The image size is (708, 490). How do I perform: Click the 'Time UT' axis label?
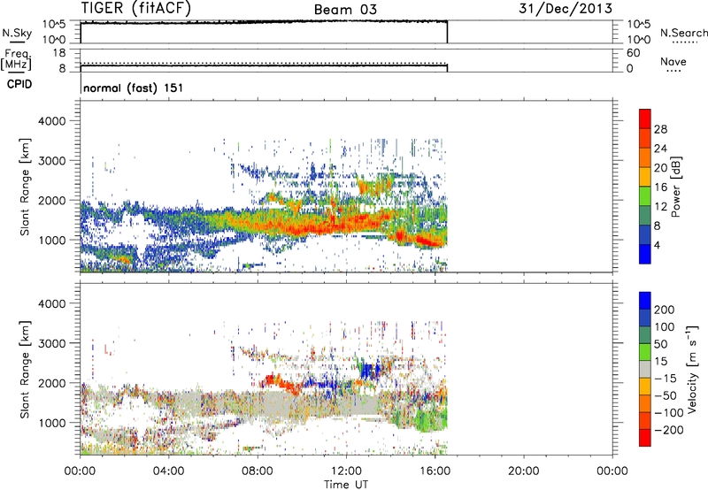[x=346, y=485]
